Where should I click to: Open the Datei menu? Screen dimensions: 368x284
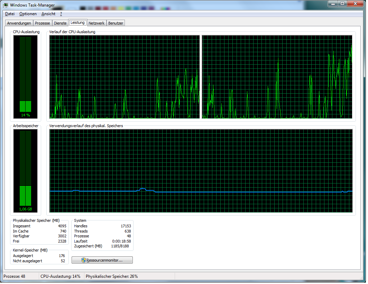(10, 14)
